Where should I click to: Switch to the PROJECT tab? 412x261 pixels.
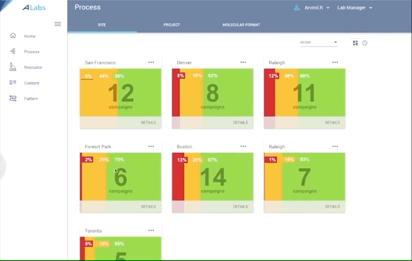[x=172, y=24]
